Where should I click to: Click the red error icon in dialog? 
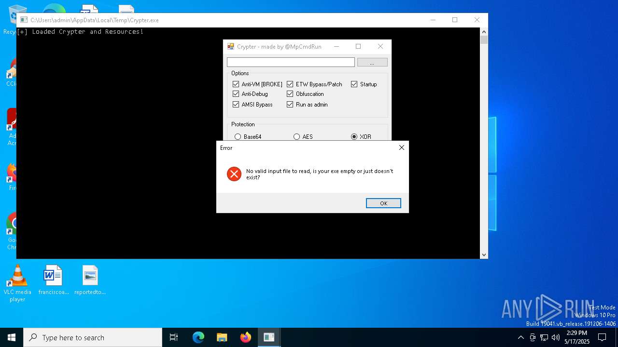click(x=234, y=174)
